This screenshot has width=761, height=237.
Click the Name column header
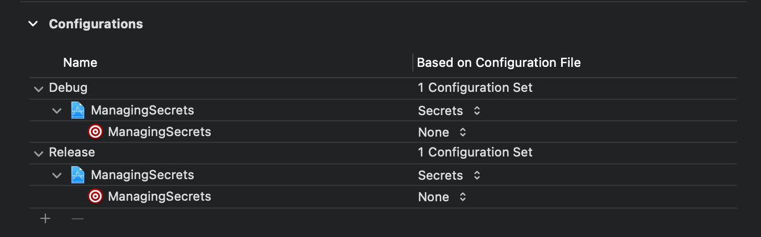coord(80,62)
